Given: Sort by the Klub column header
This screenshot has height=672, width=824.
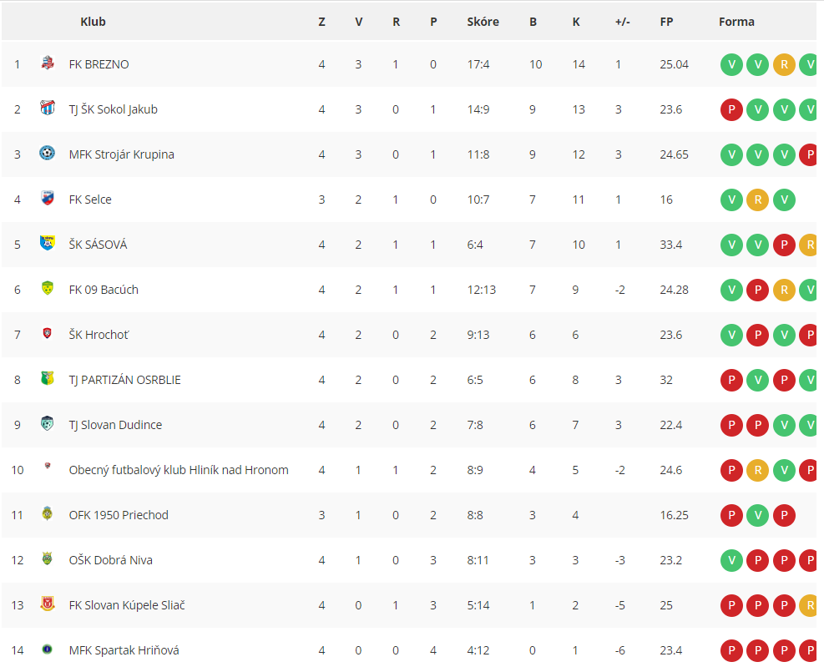Looking at the screenshot, I should (93, 22).
